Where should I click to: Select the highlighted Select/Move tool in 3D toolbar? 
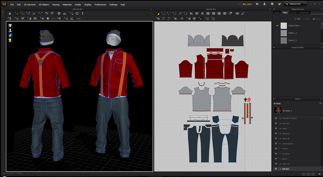[17, 13]
